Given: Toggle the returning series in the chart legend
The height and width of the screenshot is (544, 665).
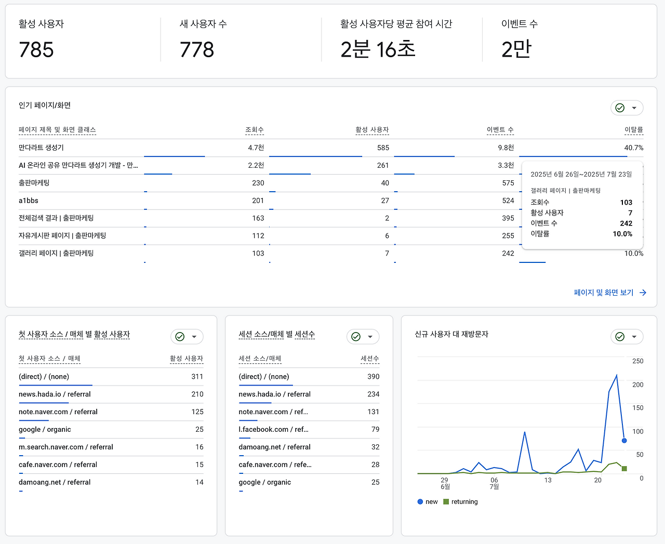Looking at the screenshot, I should [x=460, y=501].
